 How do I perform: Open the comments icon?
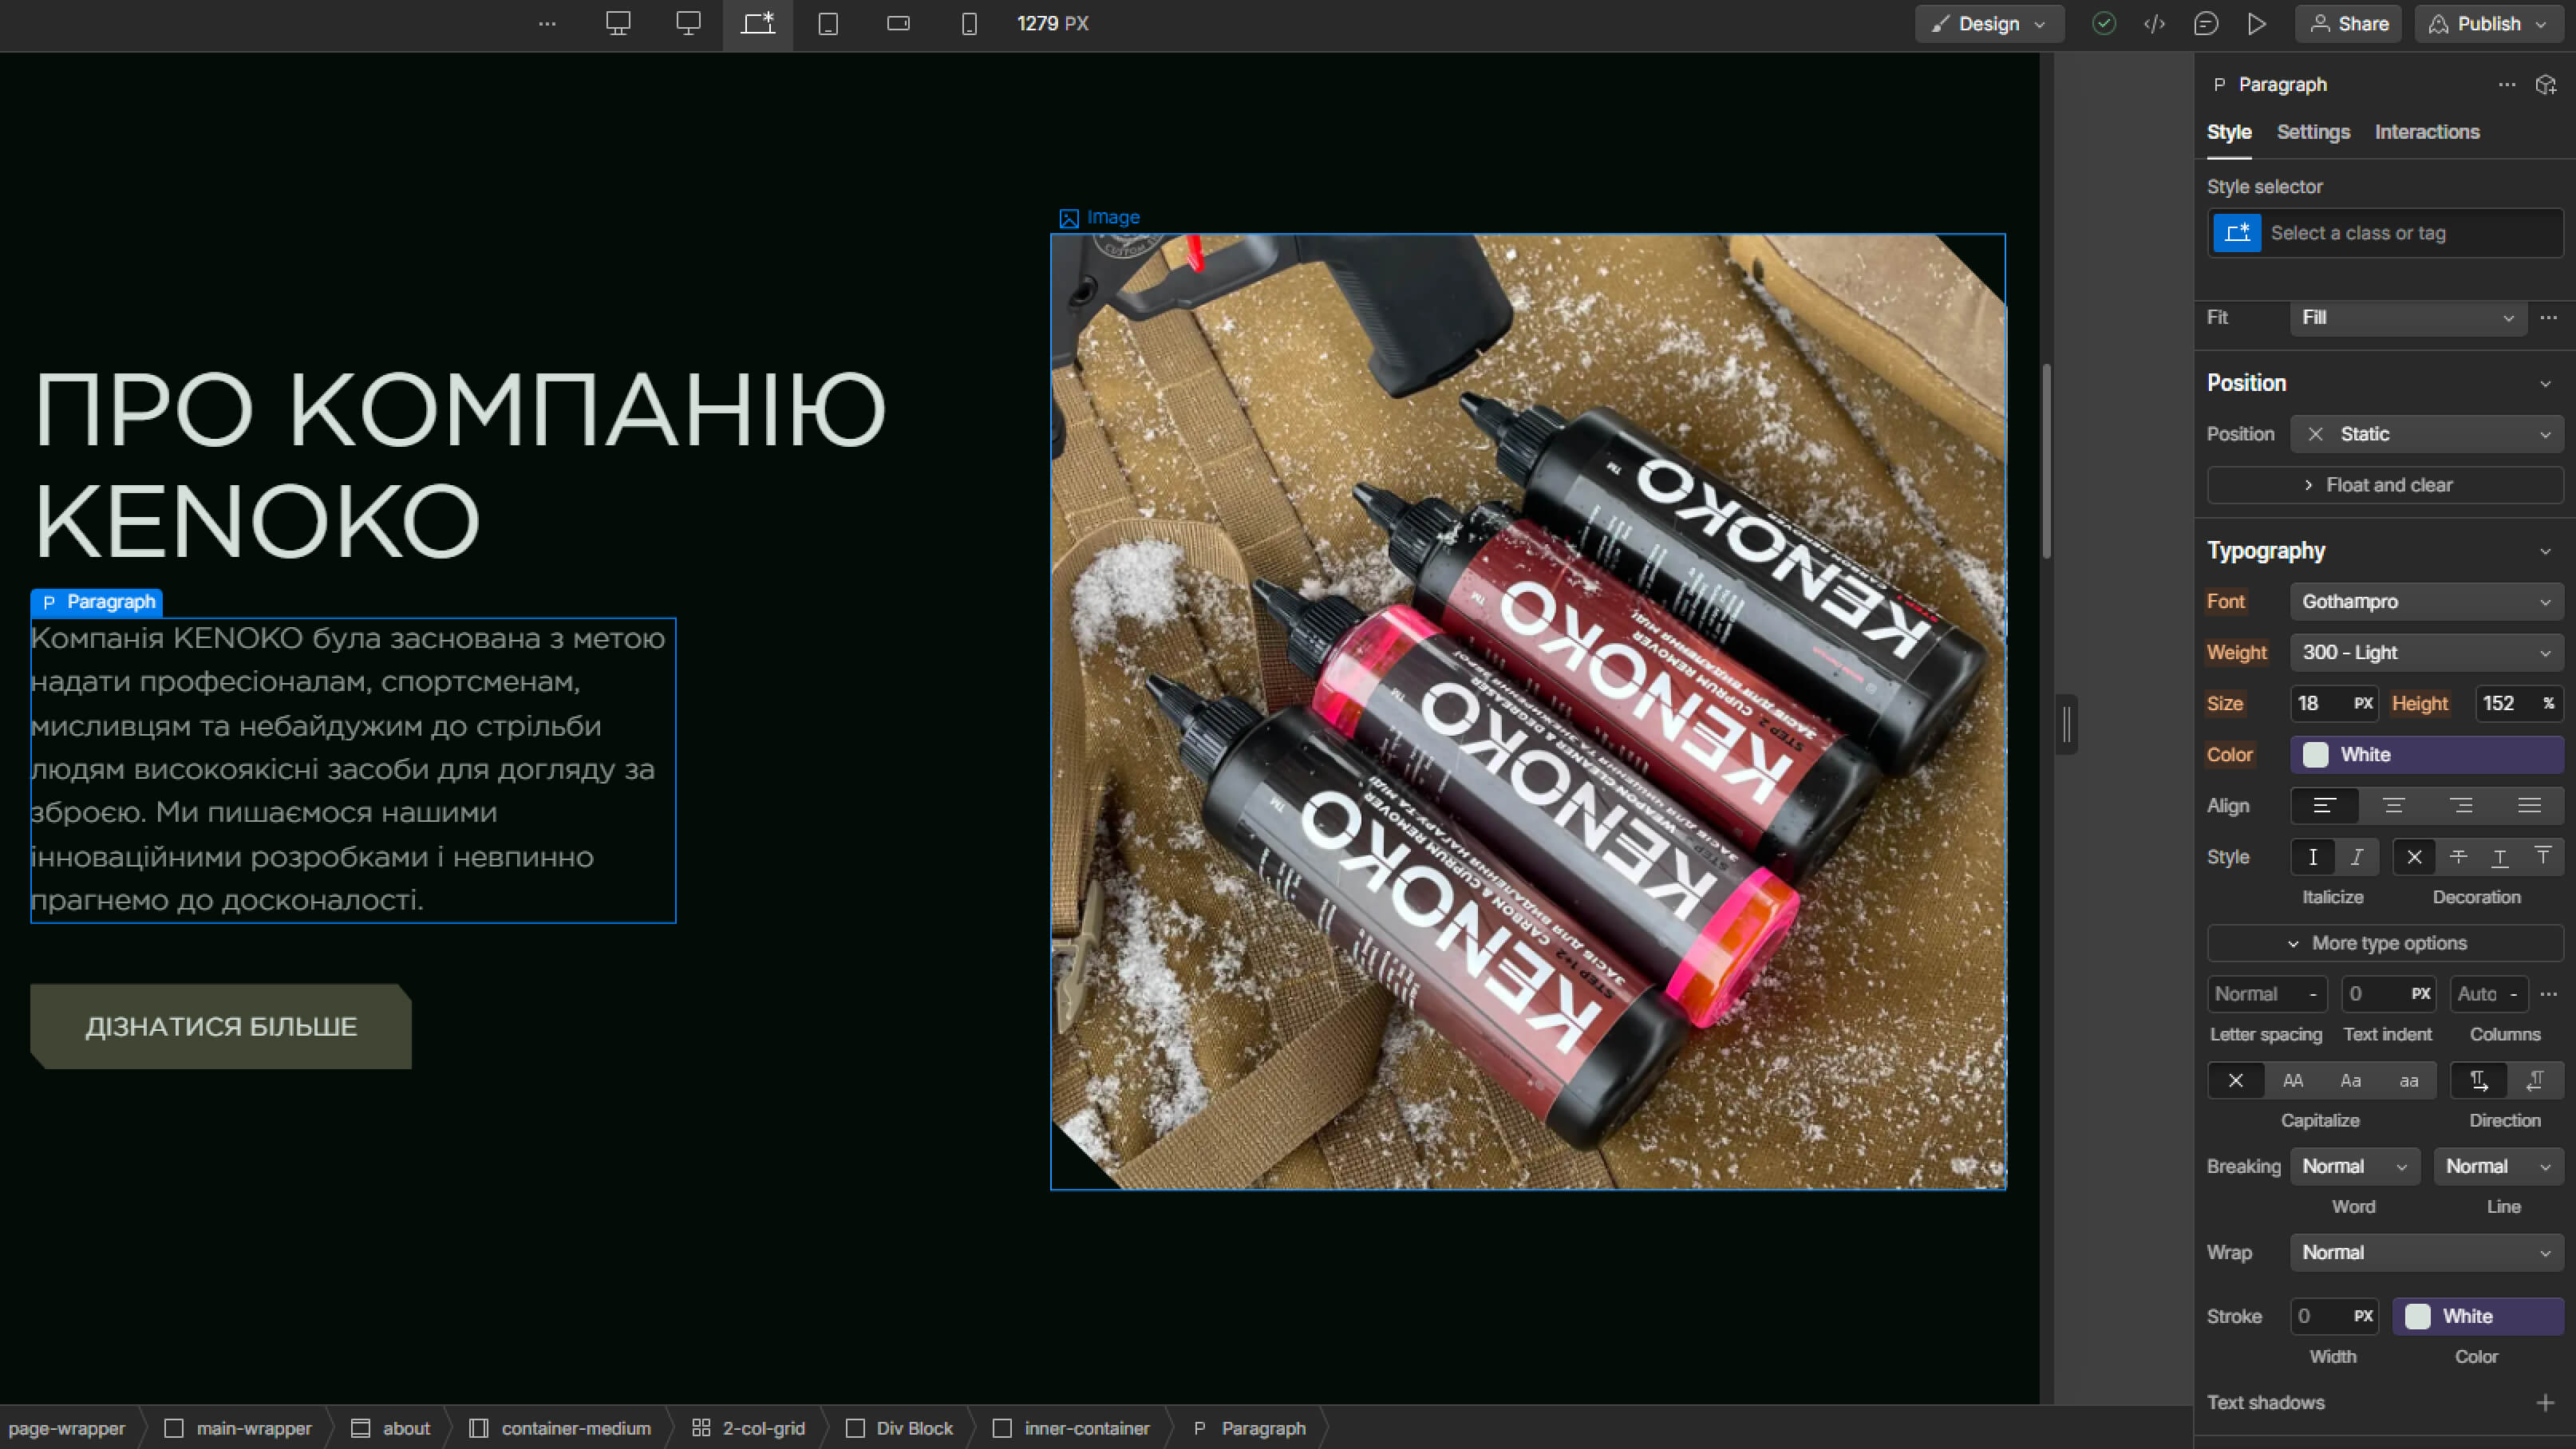(x=2206, y=24)
